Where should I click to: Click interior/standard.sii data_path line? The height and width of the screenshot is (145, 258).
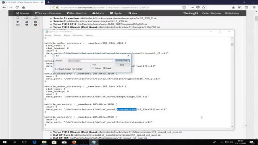pos(99,122)
